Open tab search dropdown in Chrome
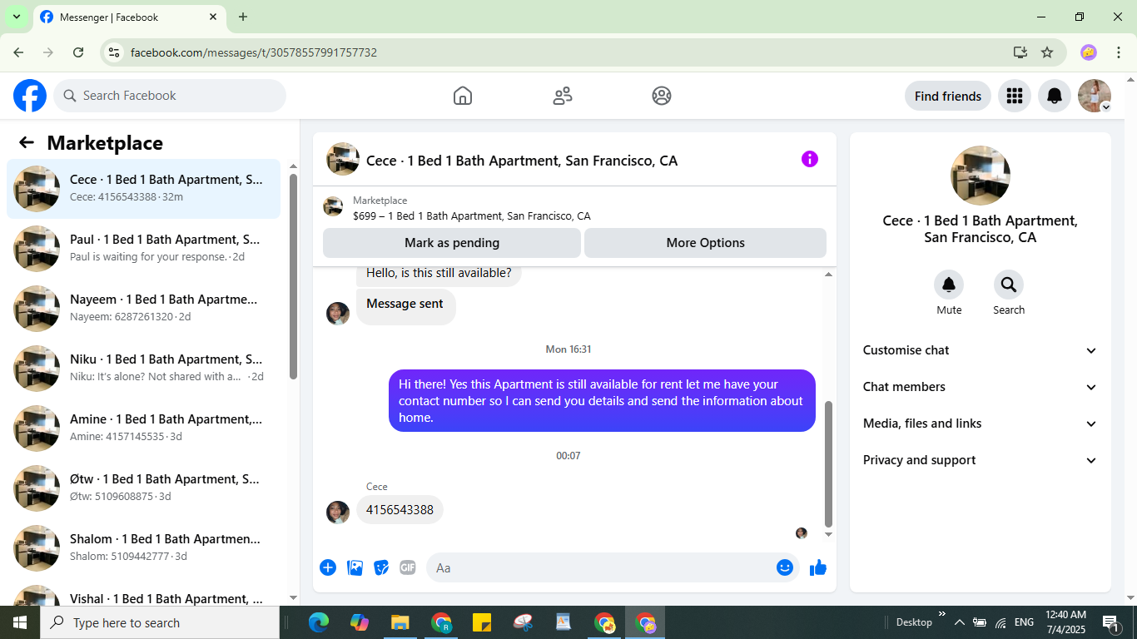 (x=16, y=17)
